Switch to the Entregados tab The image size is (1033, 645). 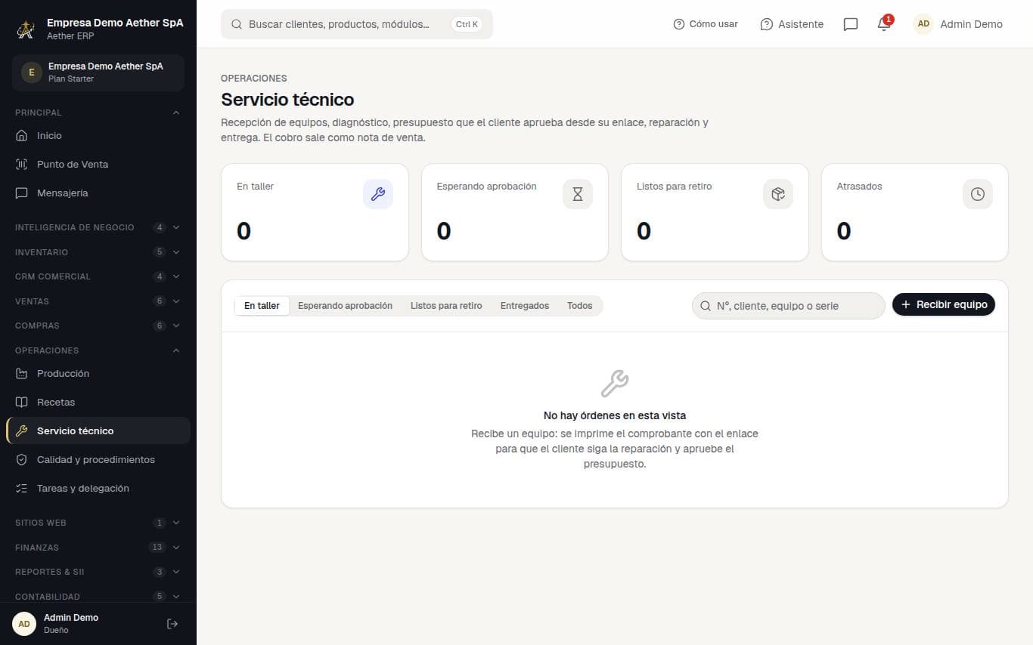pyautogui.click(x=525, y=306)
